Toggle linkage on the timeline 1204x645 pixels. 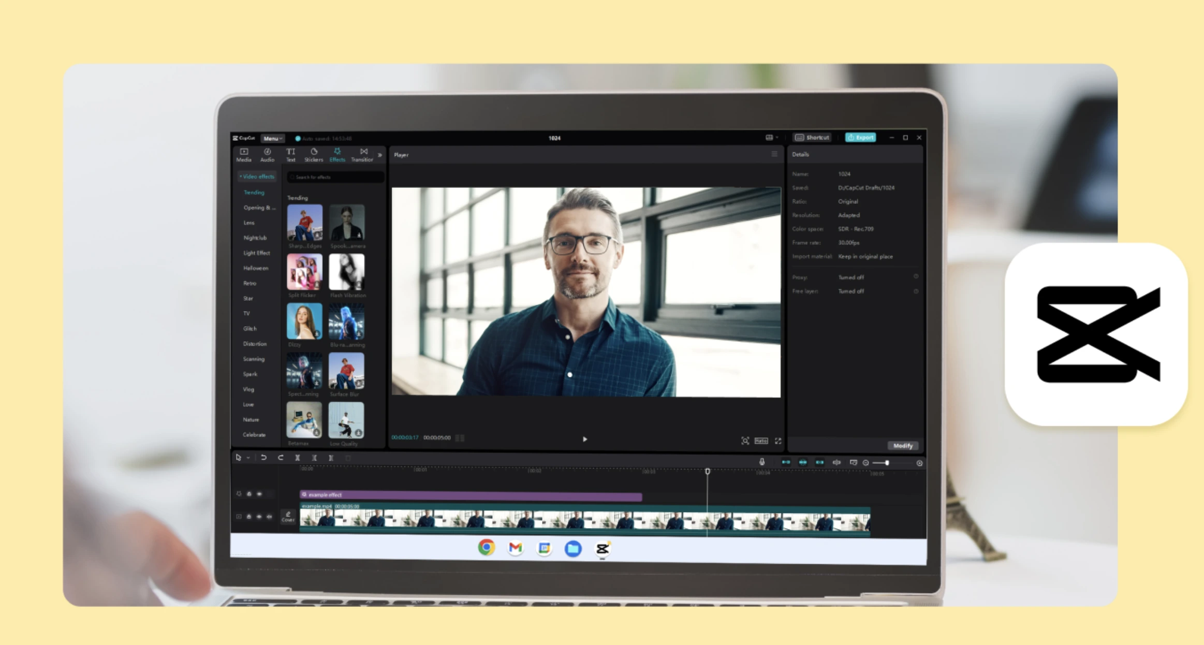point(819,462)
